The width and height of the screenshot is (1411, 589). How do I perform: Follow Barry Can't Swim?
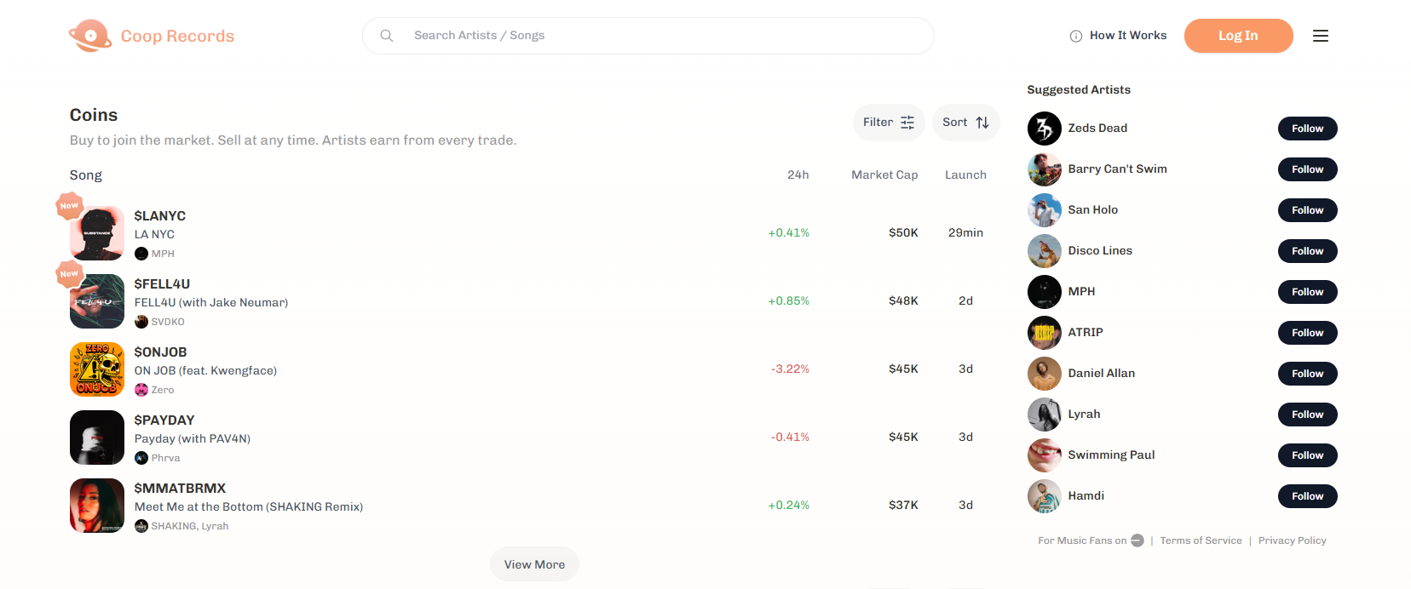tap(1307, 169)
